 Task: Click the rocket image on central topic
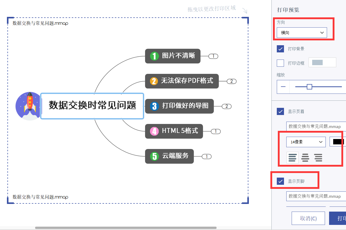tap(28, 106)
